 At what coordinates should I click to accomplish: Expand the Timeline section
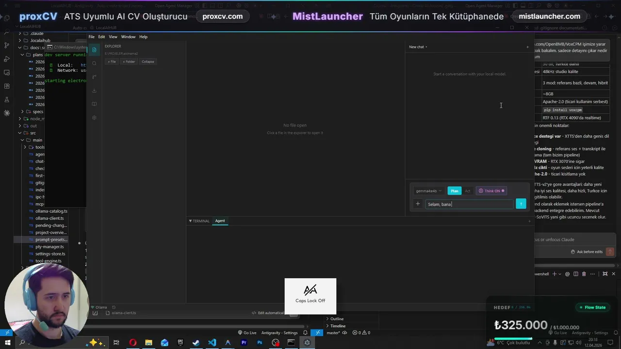(x=338, y=326)
